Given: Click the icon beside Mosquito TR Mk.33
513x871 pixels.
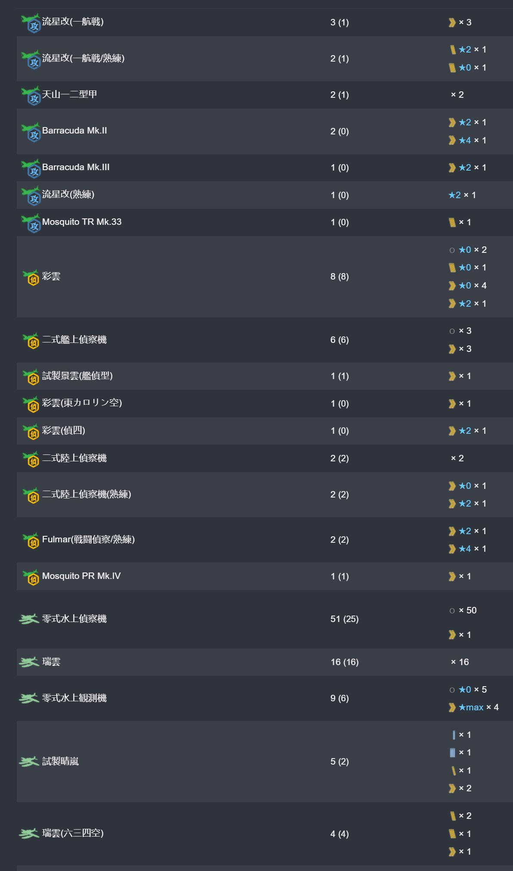Looking at the screenshot, I should 31,223.
